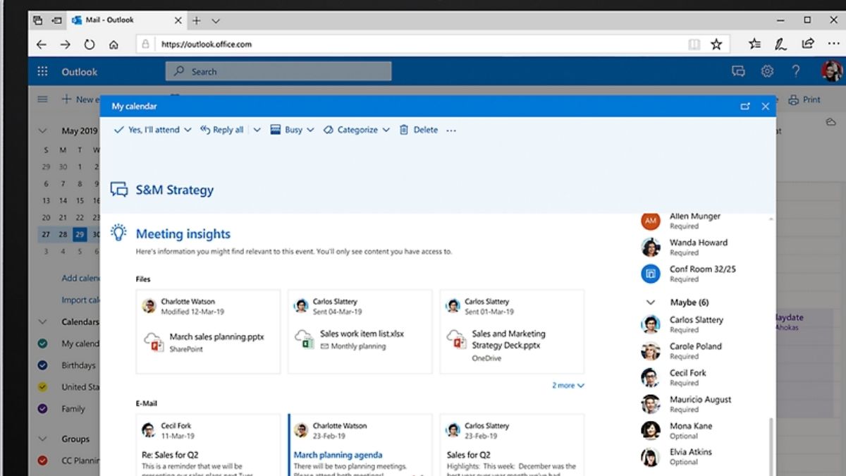Click Delete in the event toolbar
The width and height of the screenshot is (846, 476).
(x=419, y=130)
